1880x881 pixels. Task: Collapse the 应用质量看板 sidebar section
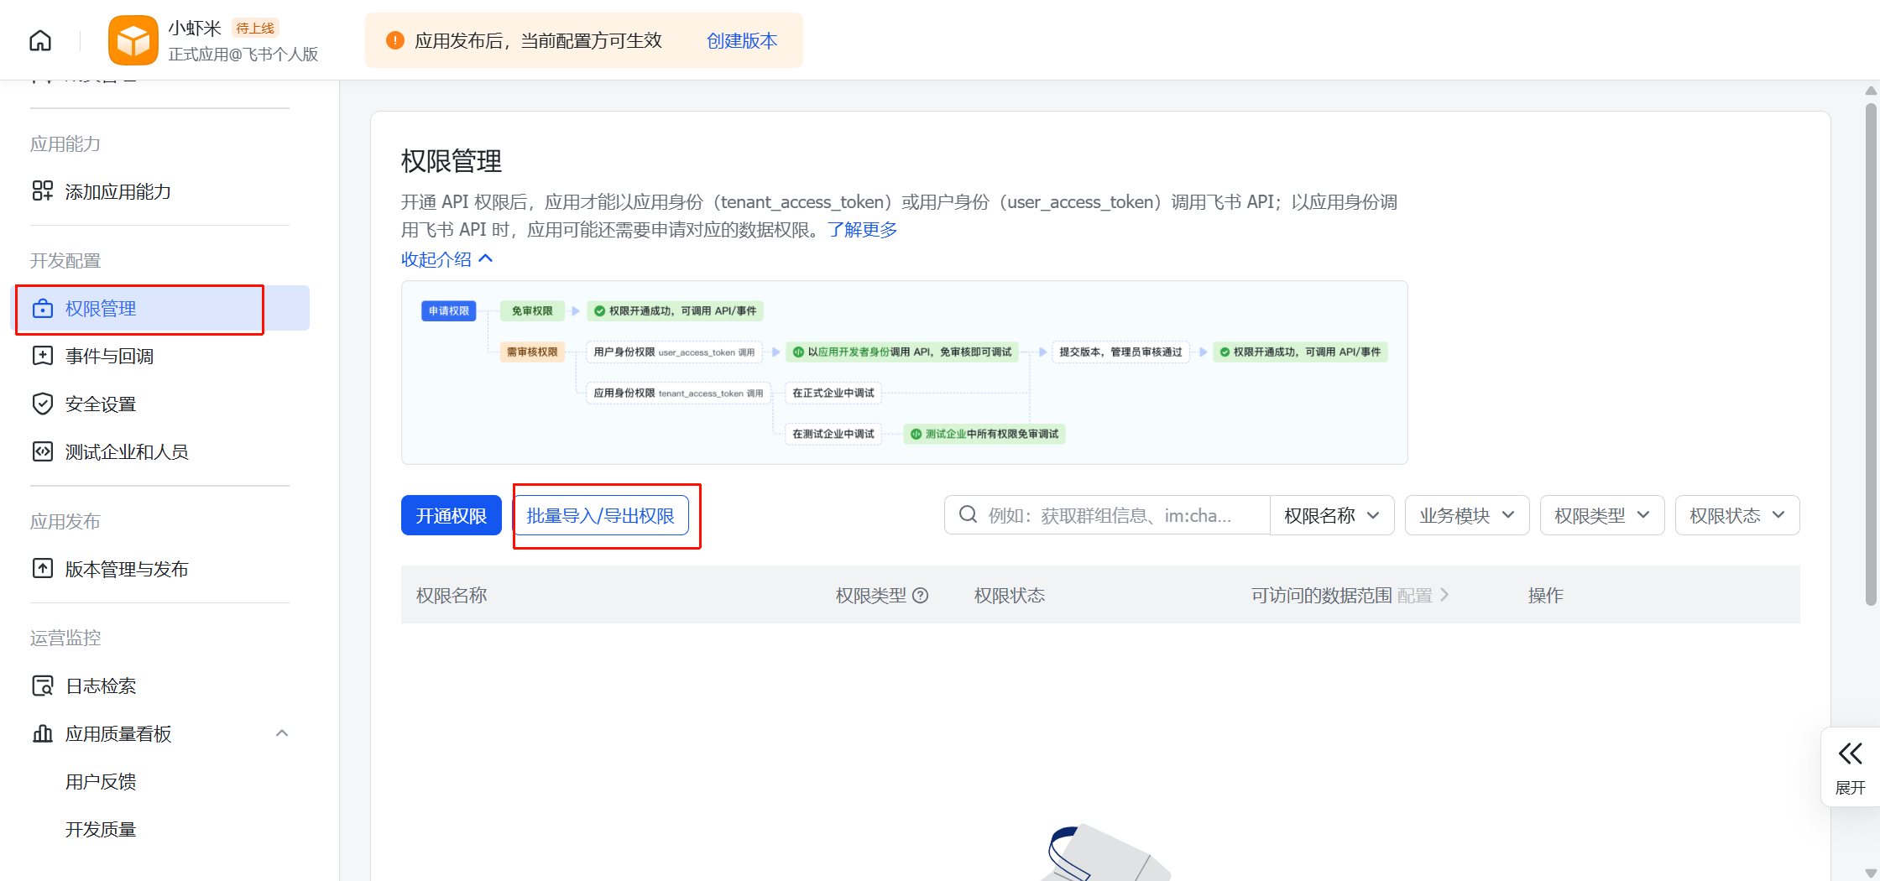click(x=282, y=733)
